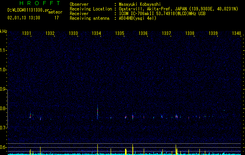Click the 1331 time marker

pos(26,33)
